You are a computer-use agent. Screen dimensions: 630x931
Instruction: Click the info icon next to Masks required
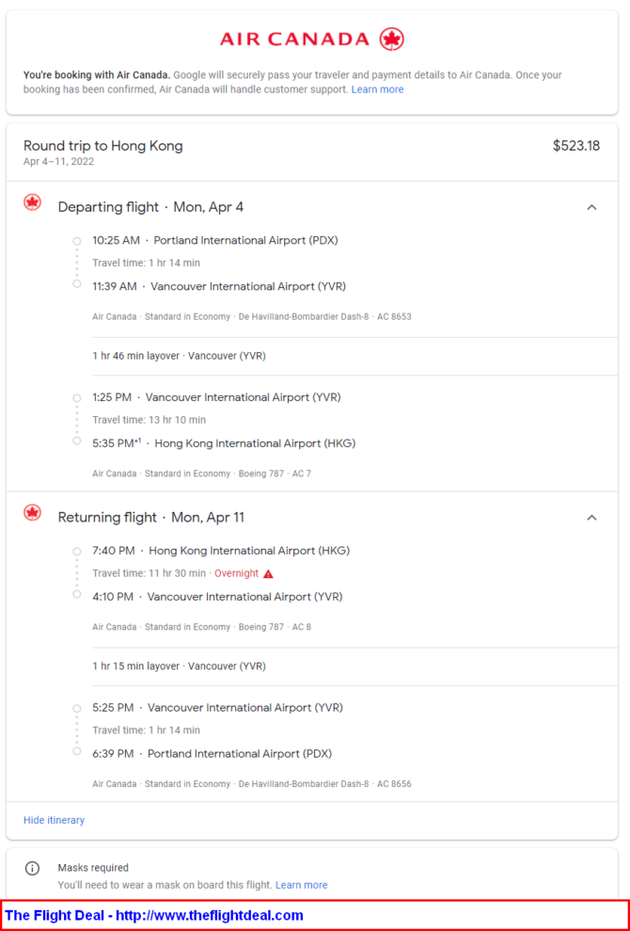pyautogui.click(x=32, y=868)
